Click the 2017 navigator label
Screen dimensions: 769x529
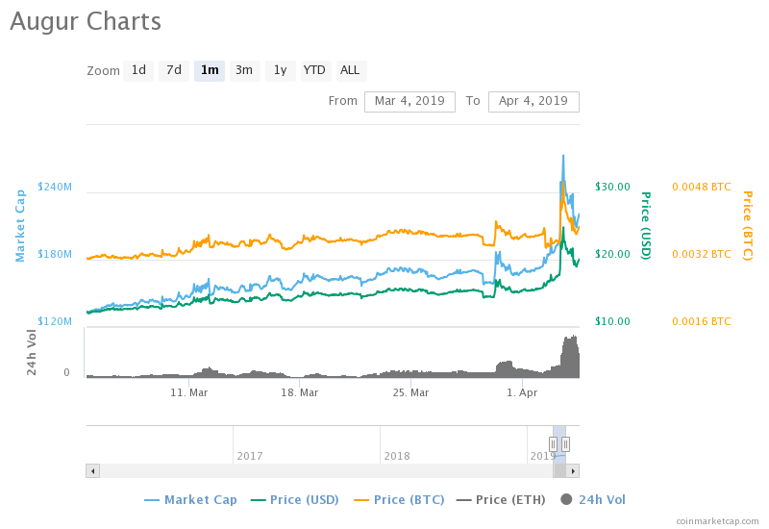pyautogui.click(x=250, y=456)
